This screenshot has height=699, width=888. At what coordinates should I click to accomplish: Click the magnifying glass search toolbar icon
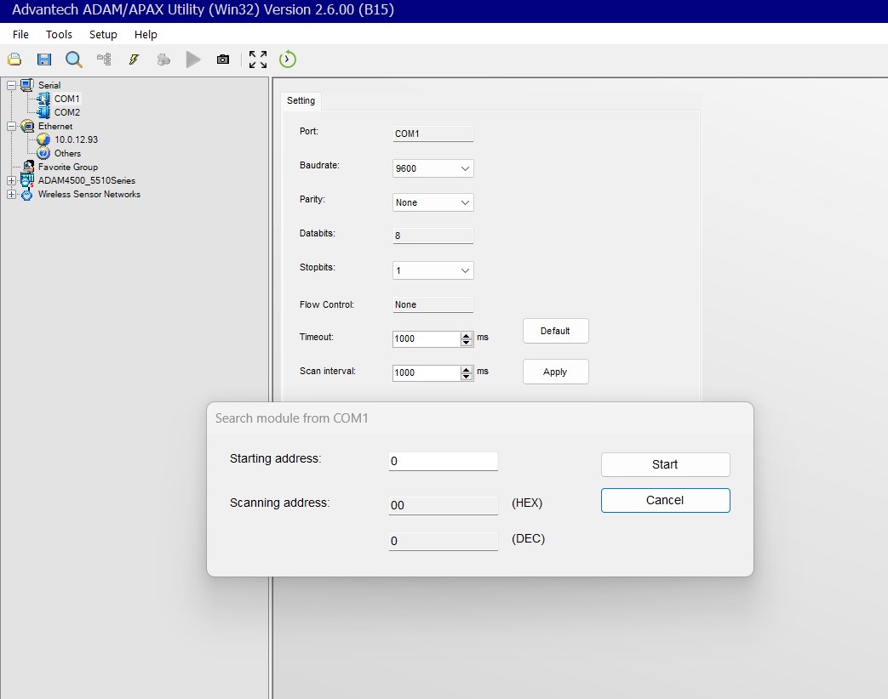click(73, 60)
